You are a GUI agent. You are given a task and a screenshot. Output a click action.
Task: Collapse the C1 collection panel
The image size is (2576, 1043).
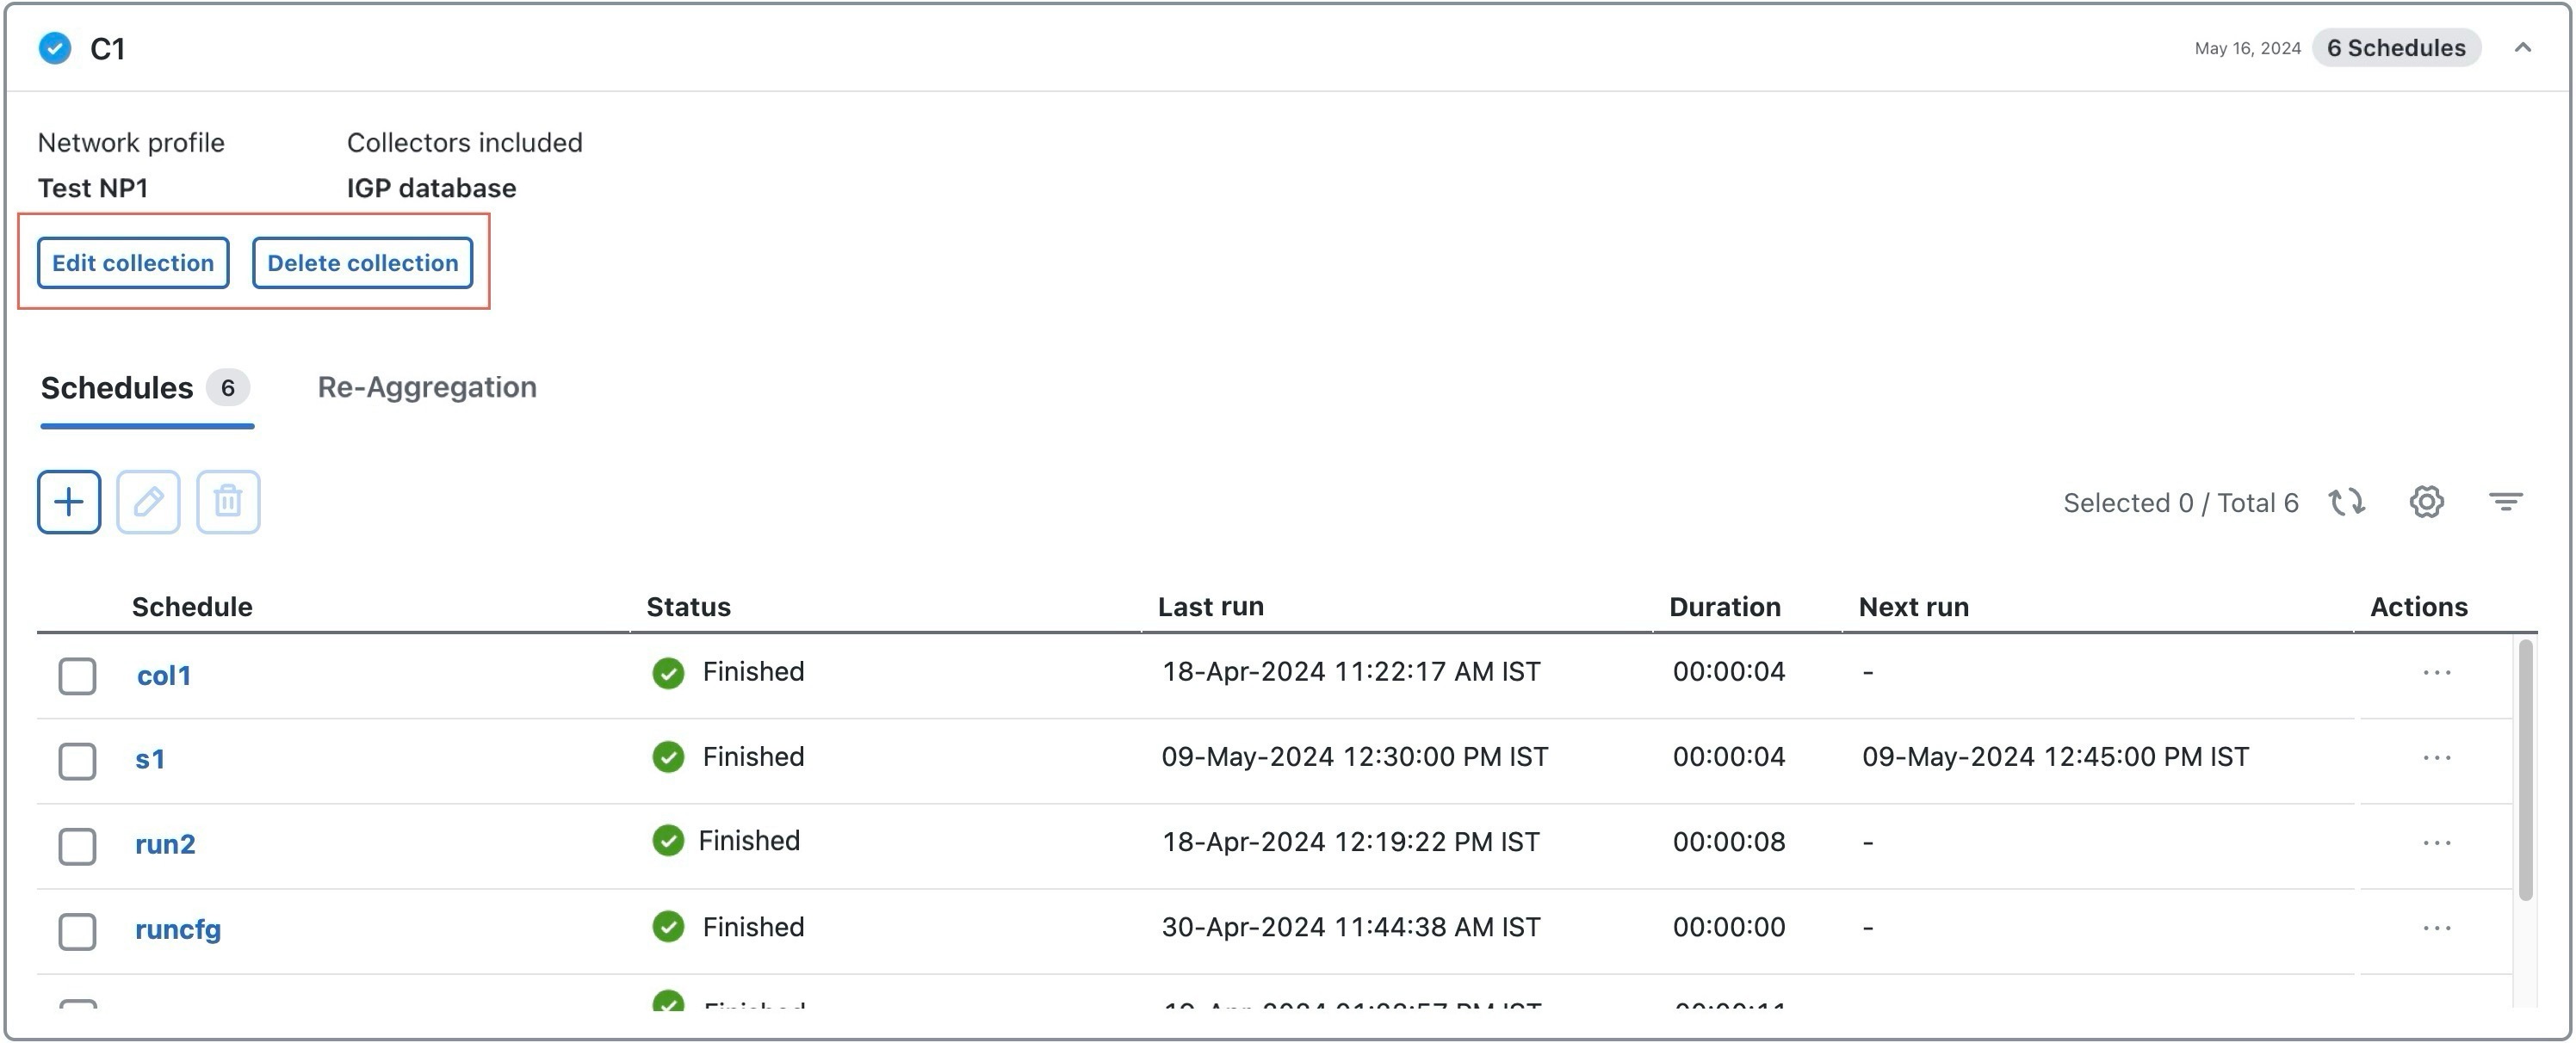click(x=2523, y=47)
